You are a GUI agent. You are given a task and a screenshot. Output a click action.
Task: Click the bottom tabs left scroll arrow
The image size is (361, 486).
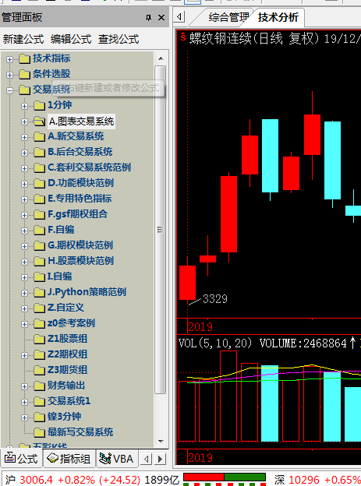(x=147, y=459)
